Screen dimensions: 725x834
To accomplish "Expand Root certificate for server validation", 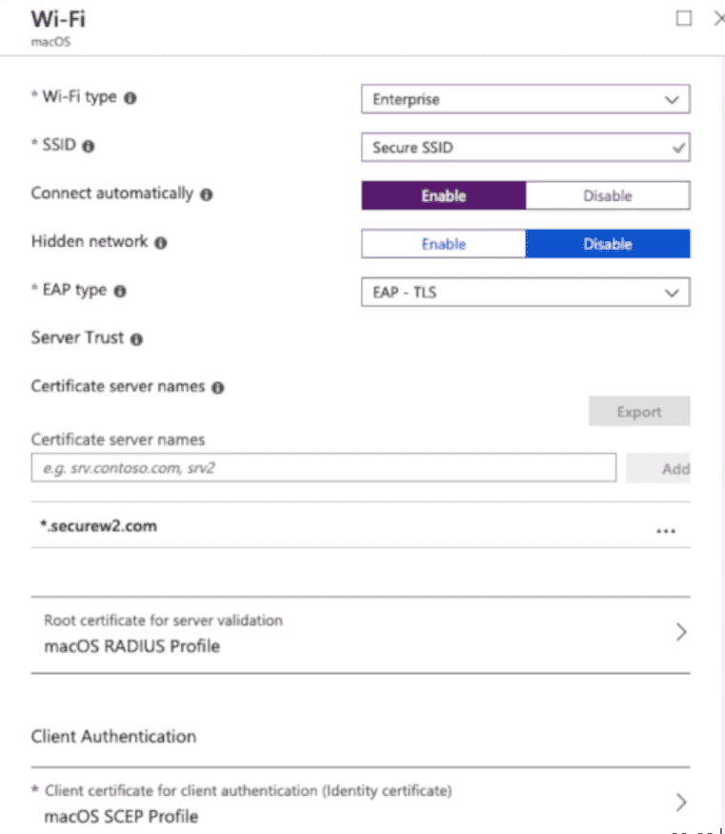I will [x=360, y=634].
